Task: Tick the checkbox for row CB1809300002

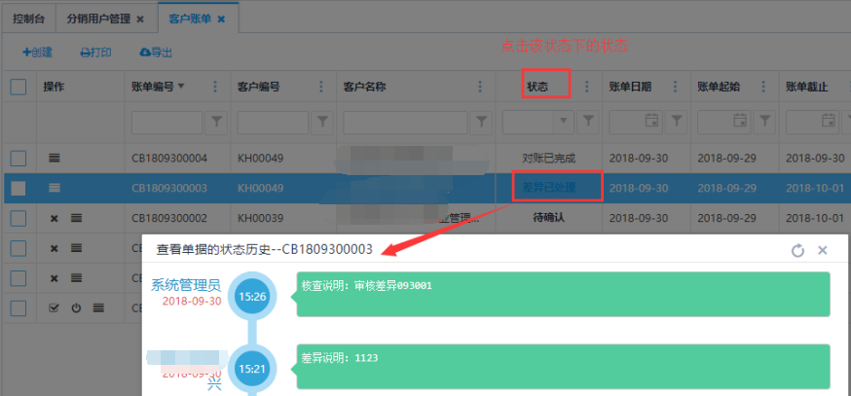Action: (18, 218)
